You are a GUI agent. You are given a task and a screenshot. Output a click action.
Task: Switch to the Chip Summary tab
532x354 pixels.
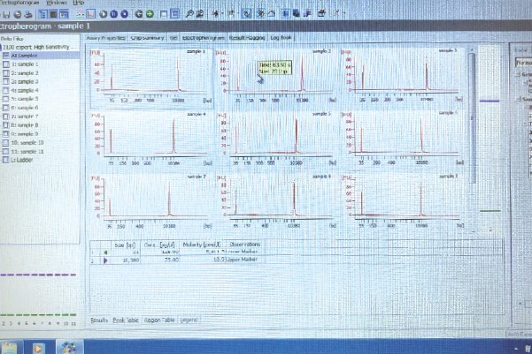[147, 38]
